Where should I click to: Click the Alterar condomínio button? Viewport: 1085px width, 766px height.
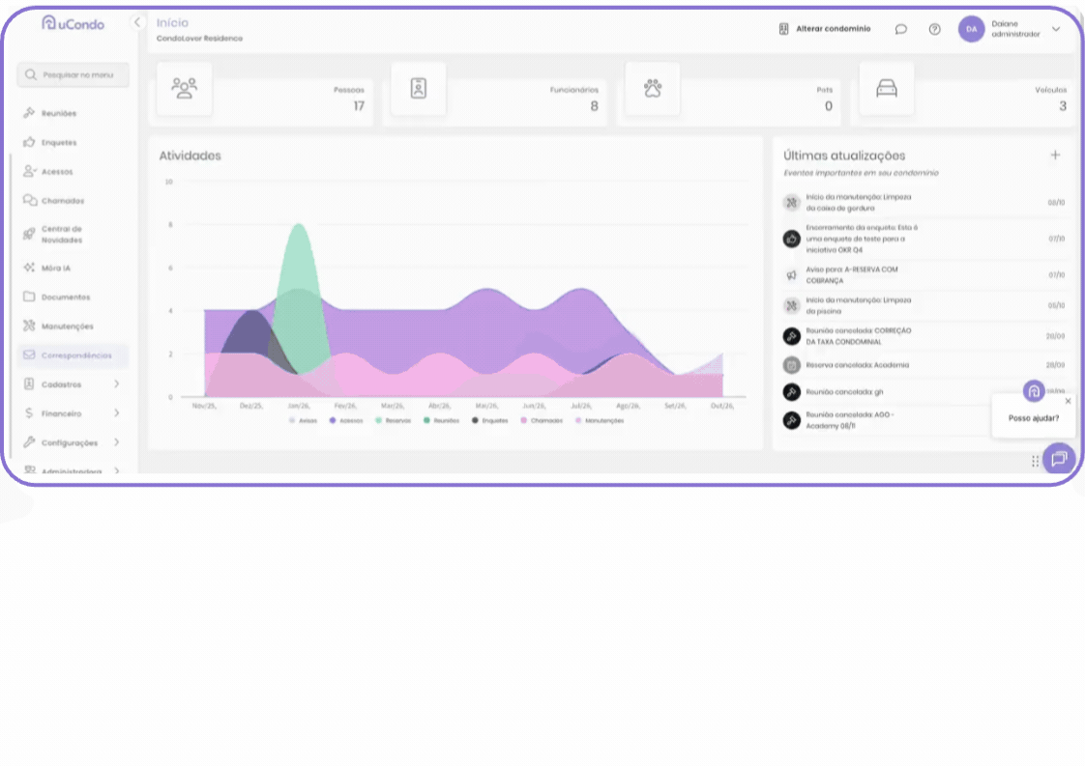825,29
